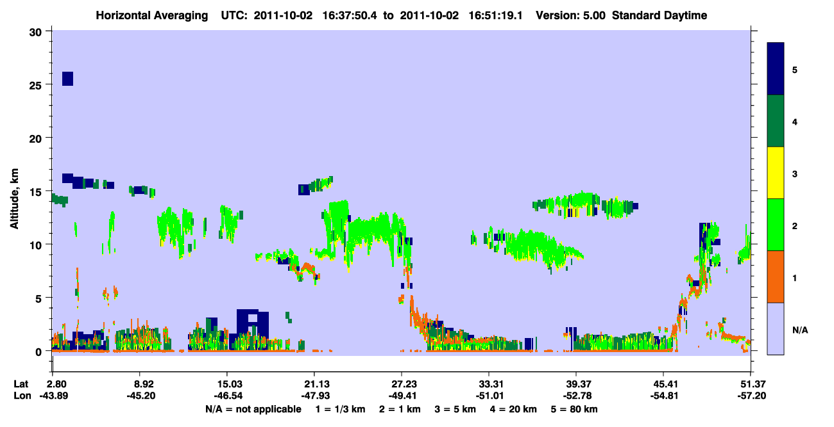Click the longitude value -51.01
834x427 pixels.
[x=489, y=396]
